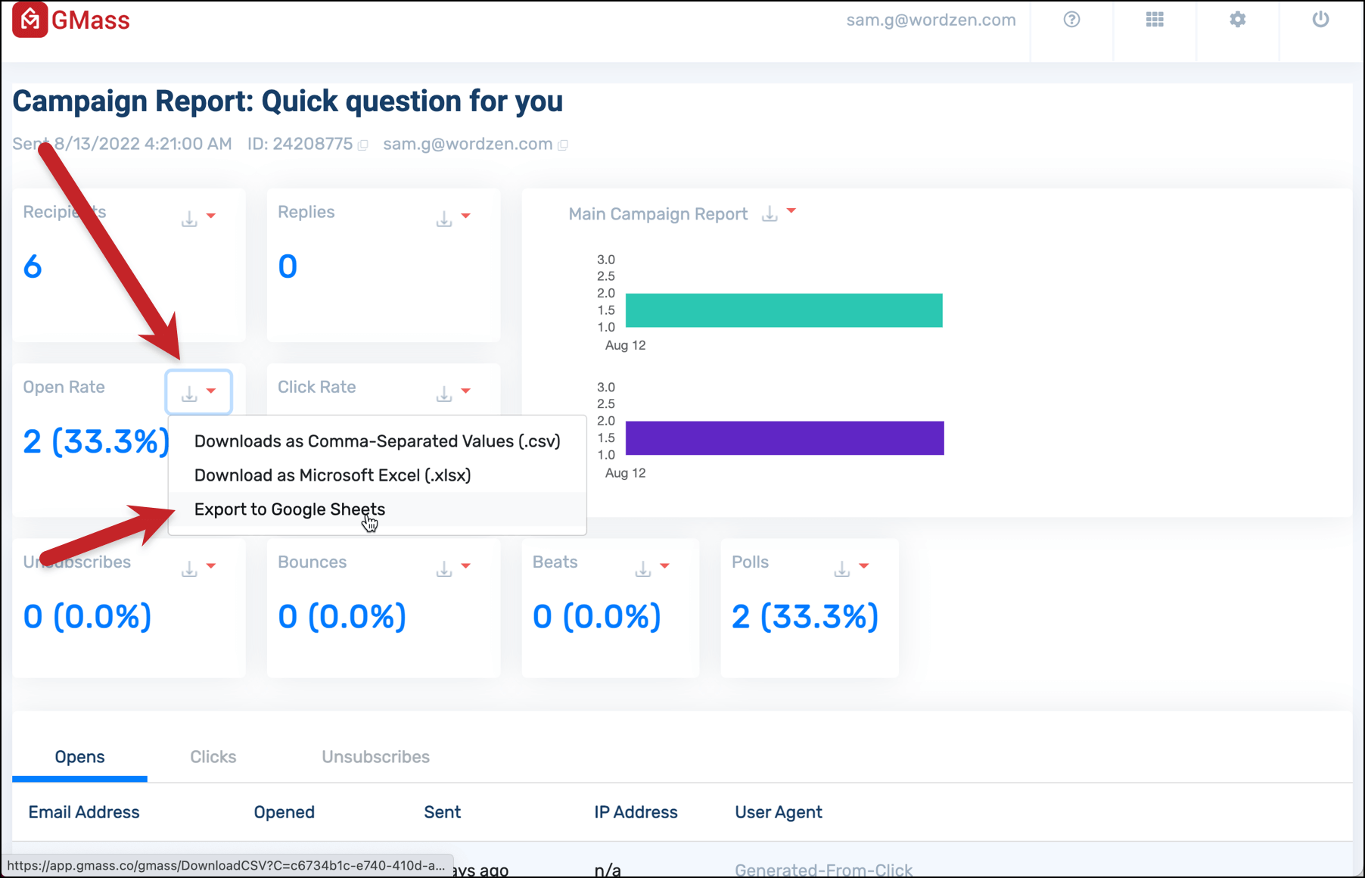Expand the Unsubscribes download dropdown arrow

click(x=211, y=566)
